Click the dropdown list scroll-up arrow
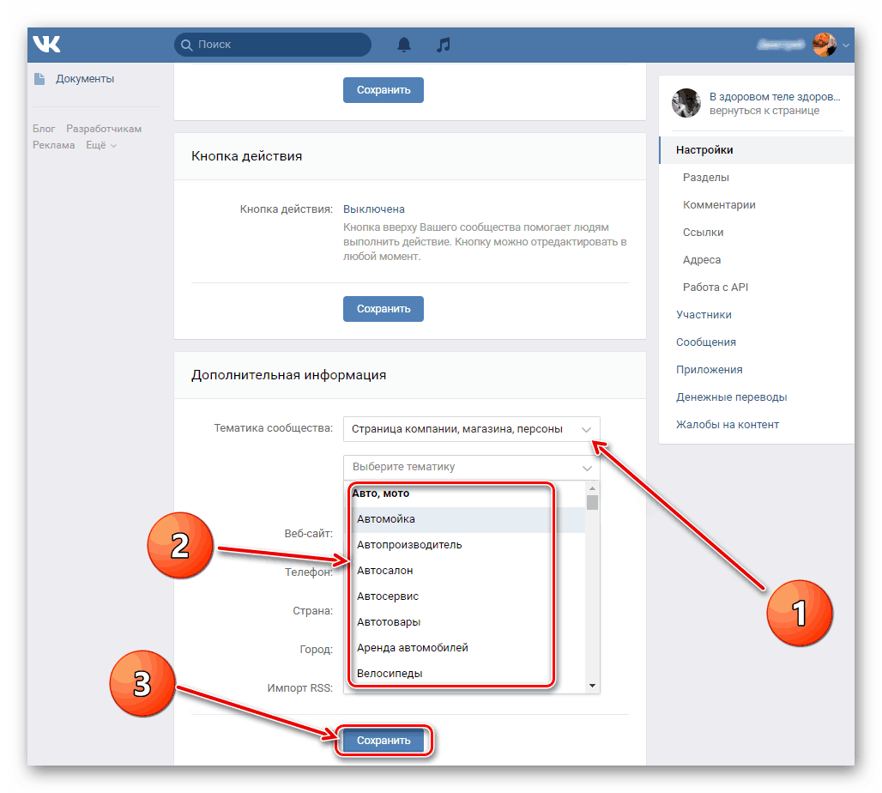The image size is (882, 793). 592,488
